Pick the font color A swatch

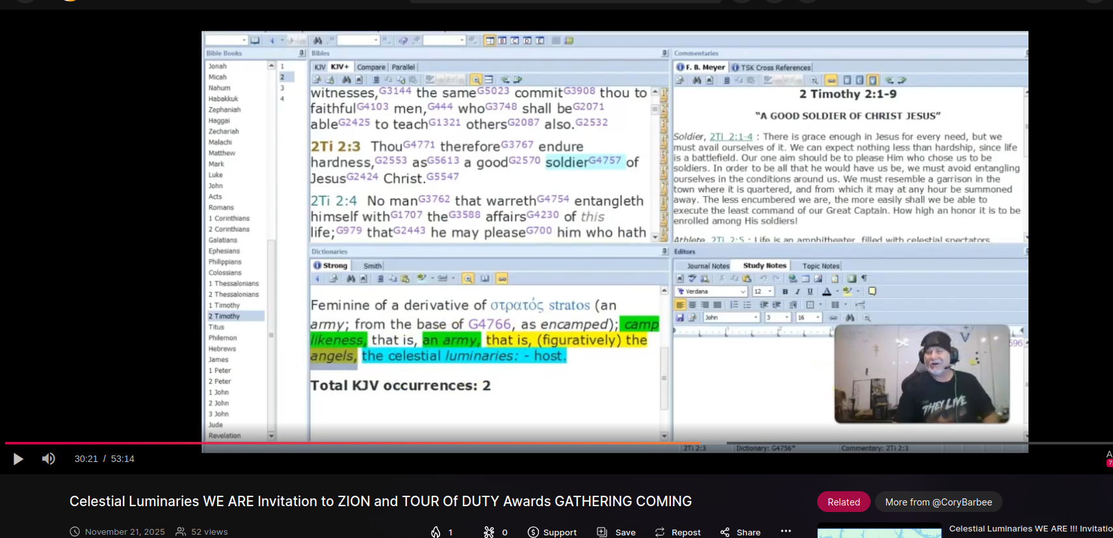pyautogui.click(x=827, y=292)
